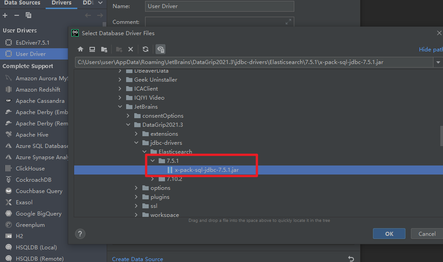443x262 pixels.
Task: Select Greenplum driver icon
Action: point(9,225)
